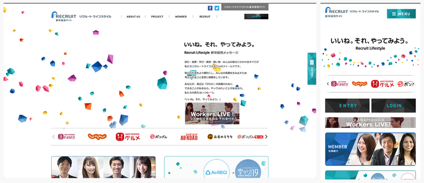Open Hot Pepper Beauty logo in desktop carousel
This screenshot has height=183, width=424.
[67, 137]
